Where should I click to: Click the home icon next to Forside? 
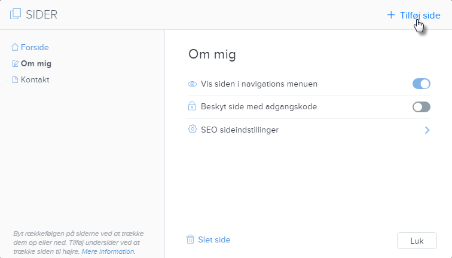(x=15, y=47)
